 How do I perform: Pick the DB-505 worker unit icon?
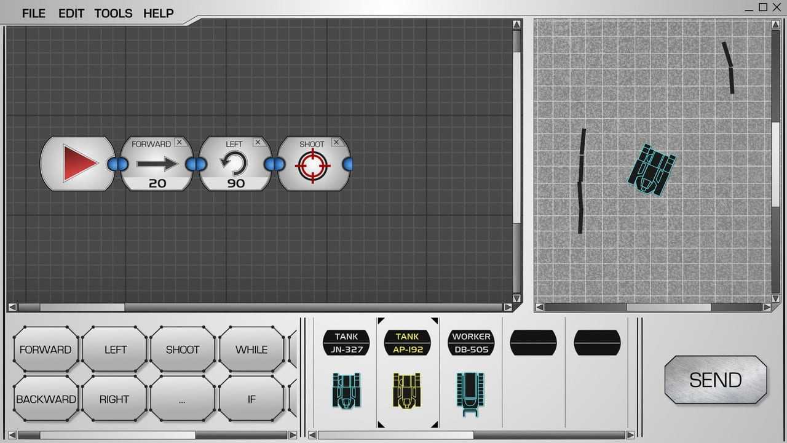(470, 394)
